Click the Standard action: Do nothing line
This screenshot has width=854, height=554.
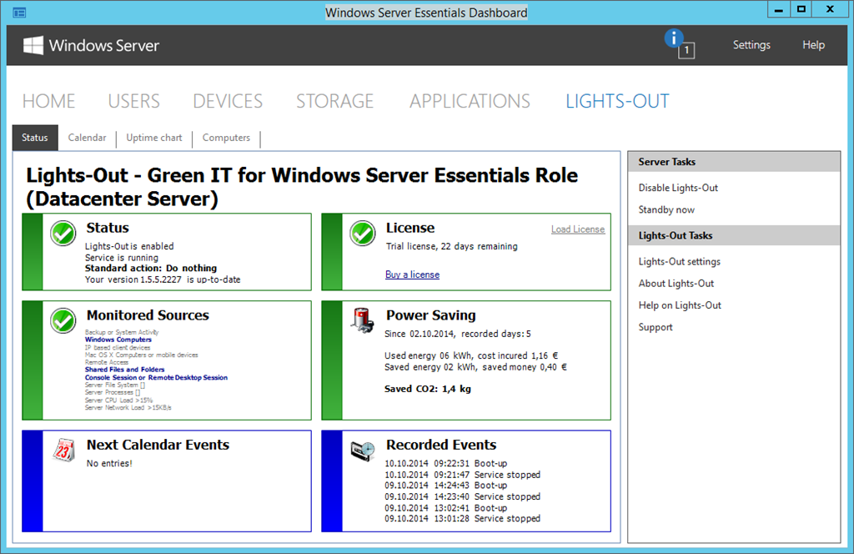tap(151, 268)
